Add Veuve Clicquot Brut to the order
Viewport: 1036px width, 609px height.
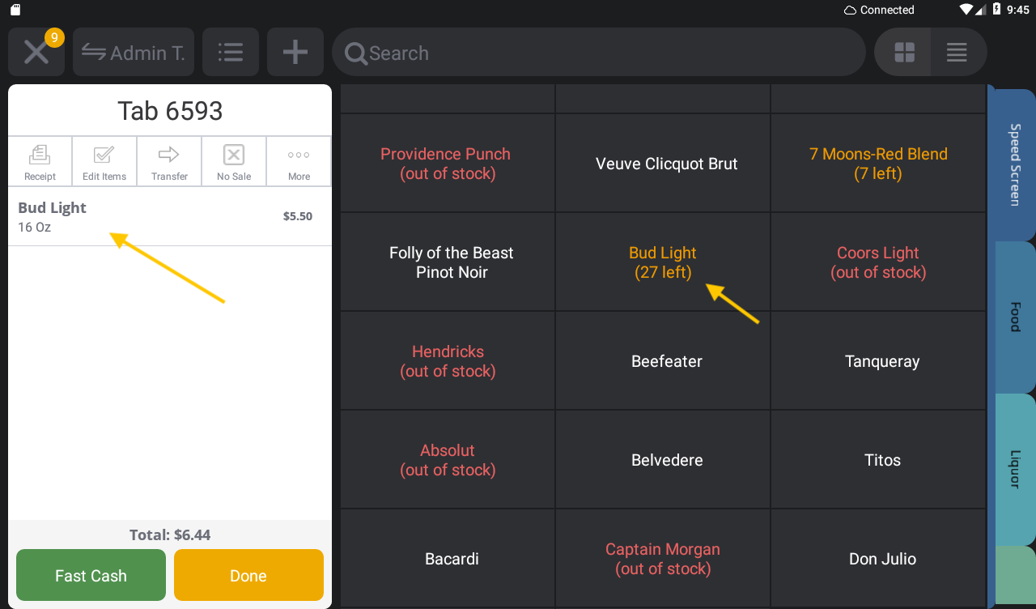pyautogui.click(x=665, y=163)
